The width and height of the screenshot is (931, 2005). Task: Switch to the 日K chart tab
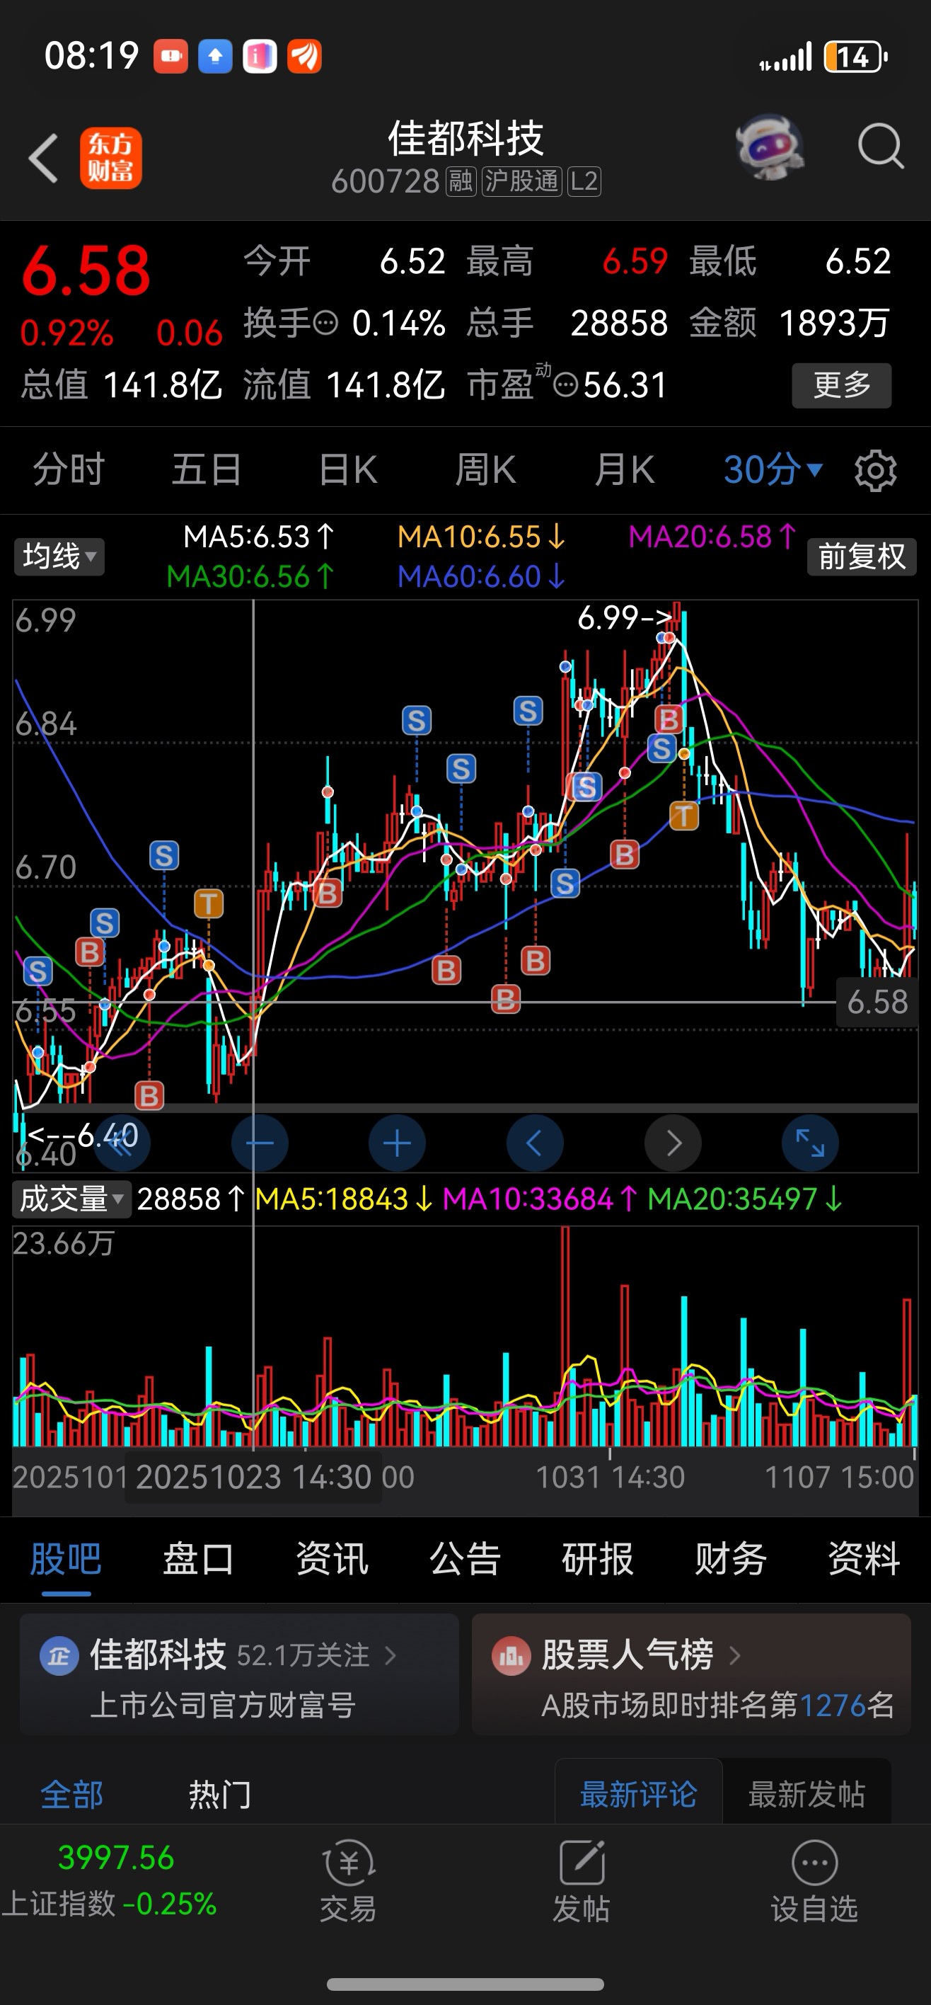coord(347,470)
